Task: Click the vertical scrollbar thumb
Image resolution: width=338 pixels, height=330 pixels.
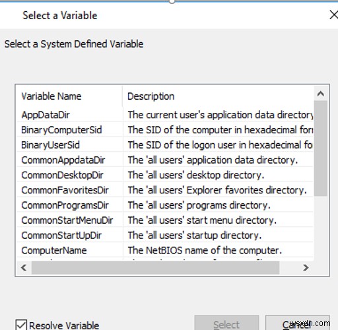Action: coord(321,148)
